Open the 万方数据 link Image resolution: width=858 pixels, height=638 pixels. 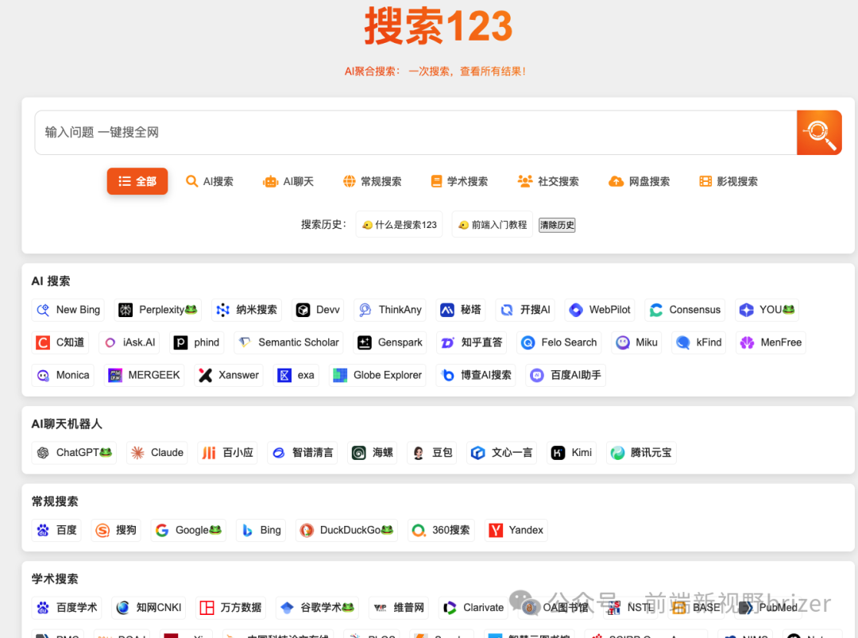tap(231, 608)
